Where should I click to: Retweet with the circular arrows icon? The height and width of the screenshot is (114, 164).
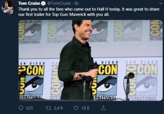tap(48, 108)
